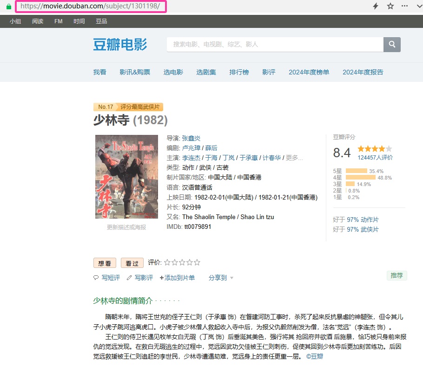Open director 张鑫炎's page
Screen dimensions: 423x367
coord(191,138)
